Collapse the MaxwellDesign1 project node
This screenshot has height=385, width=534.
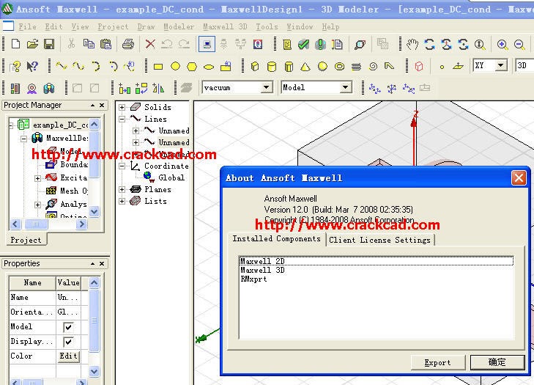(x=23, y=139)
